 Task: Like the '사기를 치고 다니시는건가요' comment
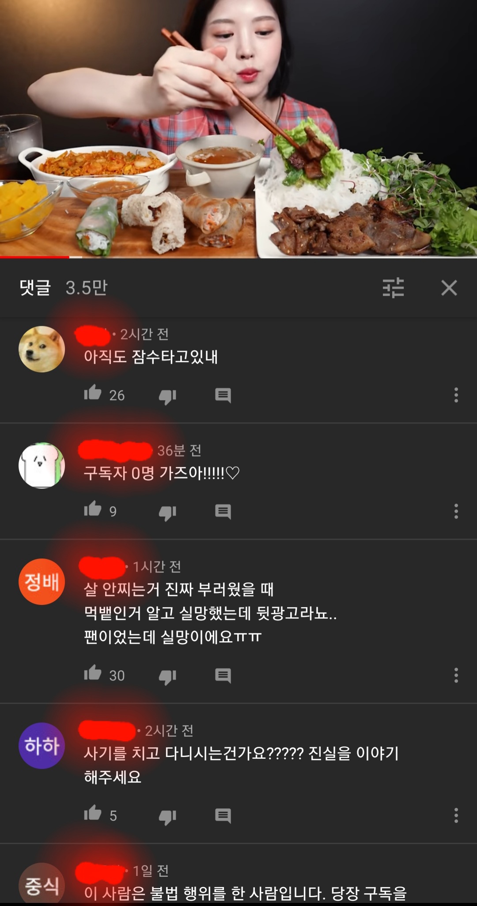(93, 813)
